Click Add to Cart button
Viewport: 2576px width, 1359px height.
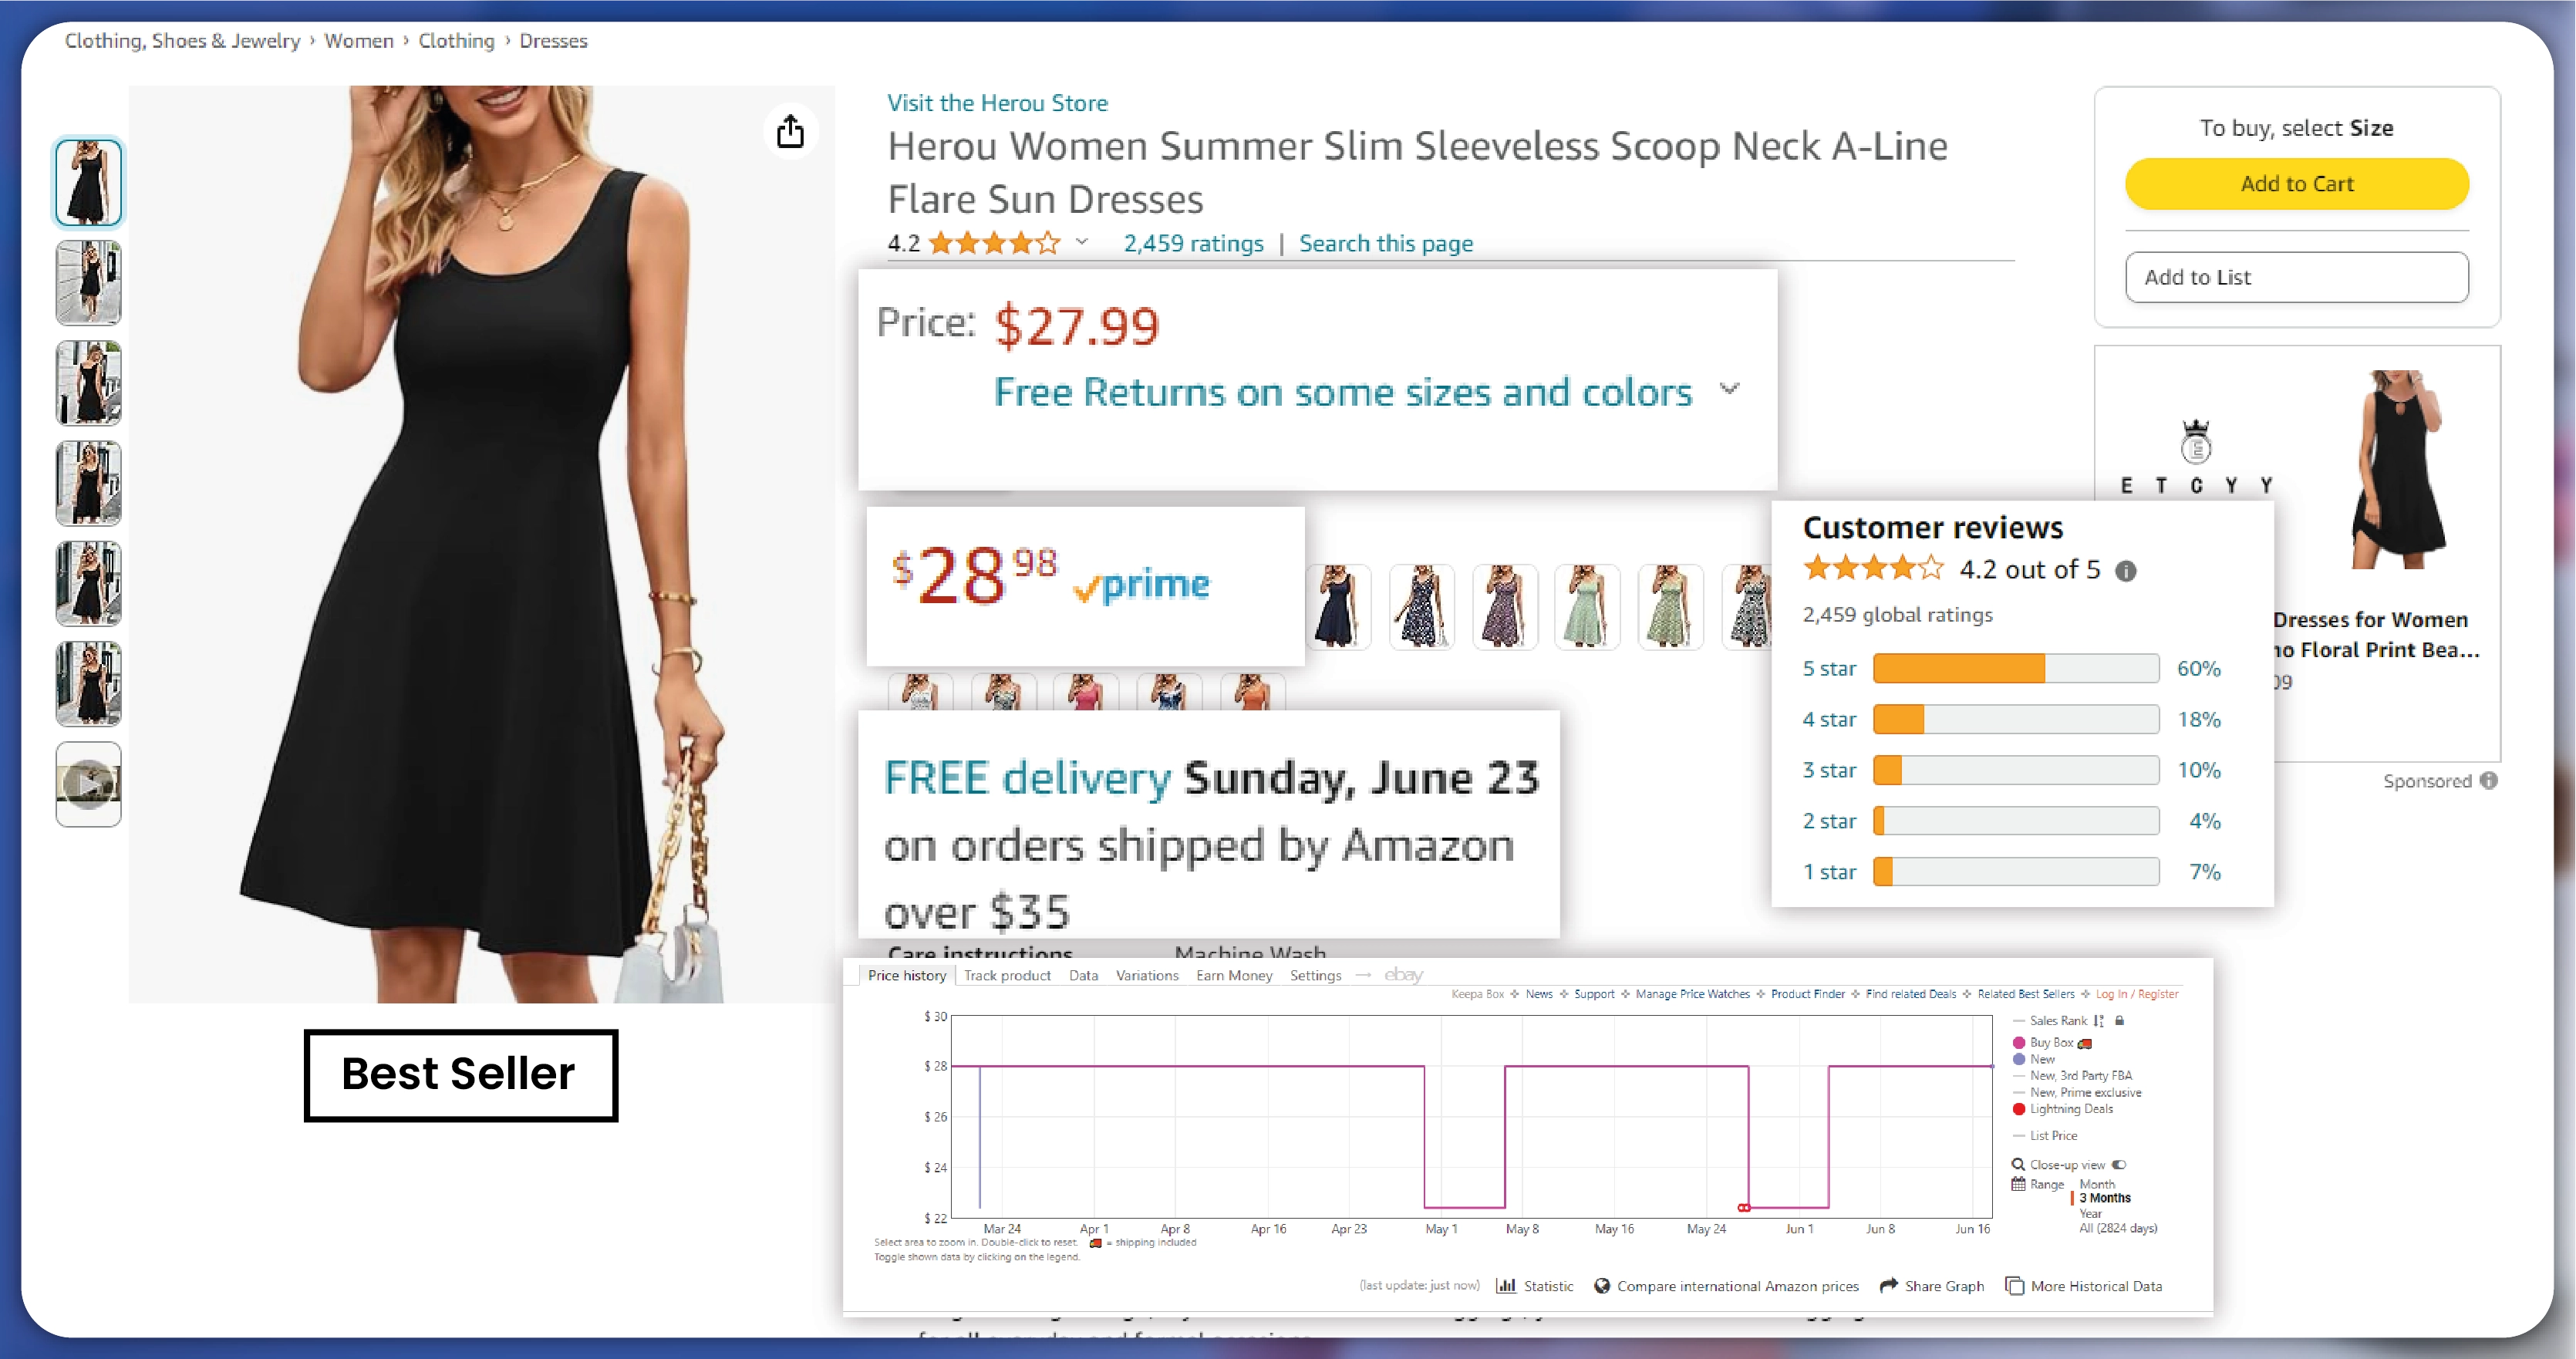coord(2297,182)
